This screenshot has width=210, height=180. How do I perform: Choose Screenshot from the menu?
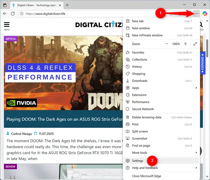point(161,138)
